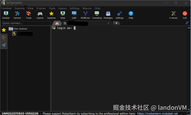Open the Packages manager
Image resolution: width=191 pixels, height=115 pixels.
[x=108, y=15]
